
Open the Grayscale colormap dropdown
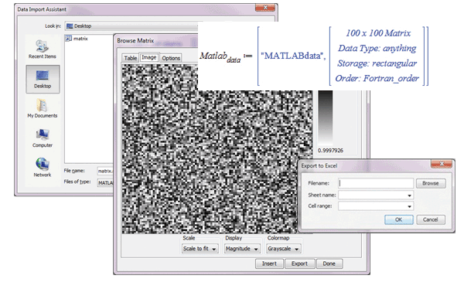coord(284,249)
